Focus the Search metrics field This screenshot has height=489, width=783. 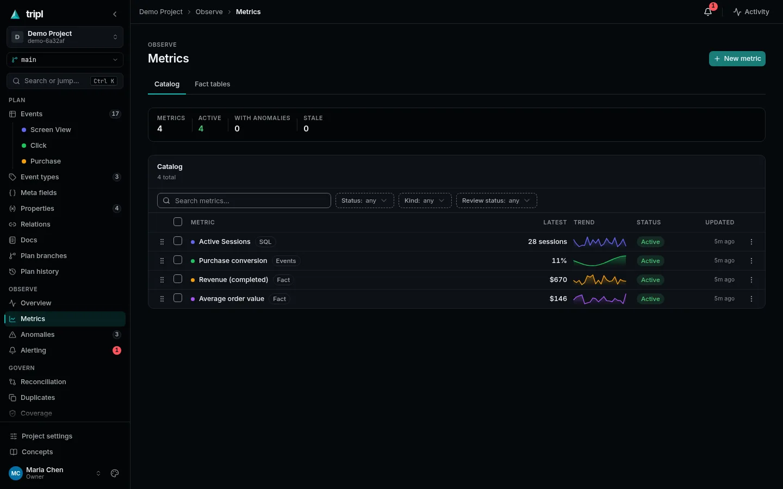(x=244, y=200)
